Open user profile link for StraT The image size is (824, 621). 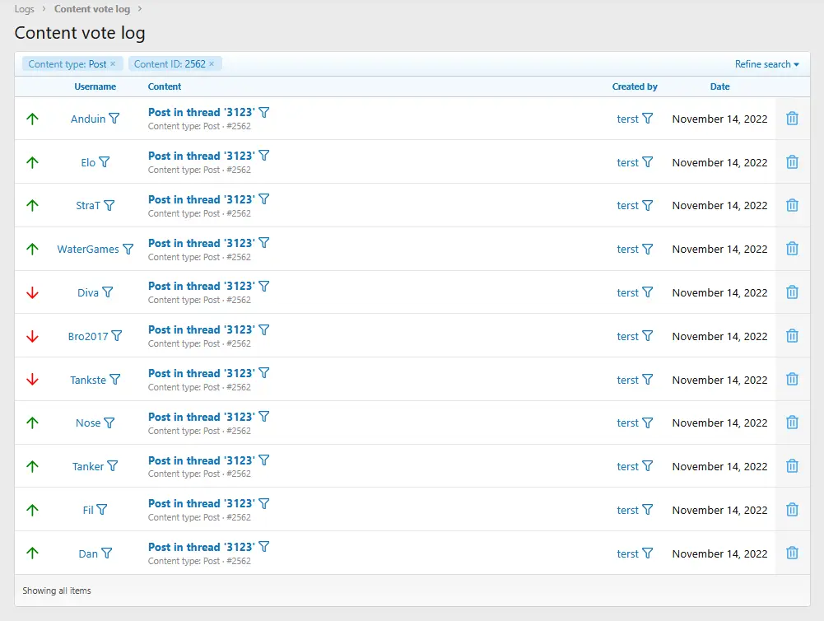(x=87, y=206)
